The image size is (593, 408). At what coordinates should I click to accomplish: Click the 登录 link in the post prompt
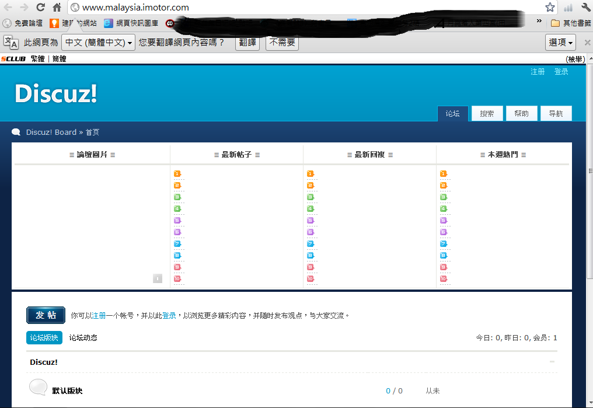tap(169, 315)
